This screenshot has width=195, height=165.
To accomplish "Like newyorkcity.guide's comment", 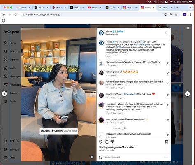I will pos(167,120).
